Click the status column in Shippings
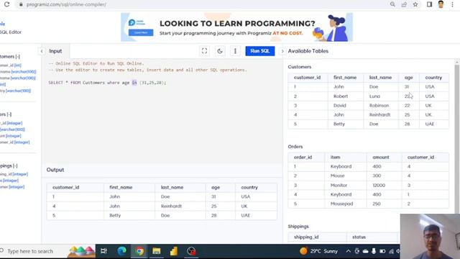The height and width of the screenshot is (259, 460). click(359, 237)
